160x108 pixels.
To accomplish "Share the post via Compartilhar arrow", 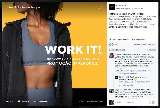I will pyautogui.click(x=138, y=39).
